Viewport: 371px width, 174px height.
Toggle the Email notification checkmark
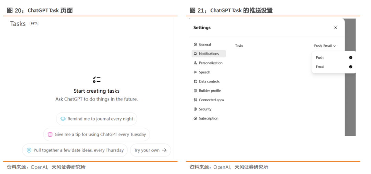(x=351, y=67)
